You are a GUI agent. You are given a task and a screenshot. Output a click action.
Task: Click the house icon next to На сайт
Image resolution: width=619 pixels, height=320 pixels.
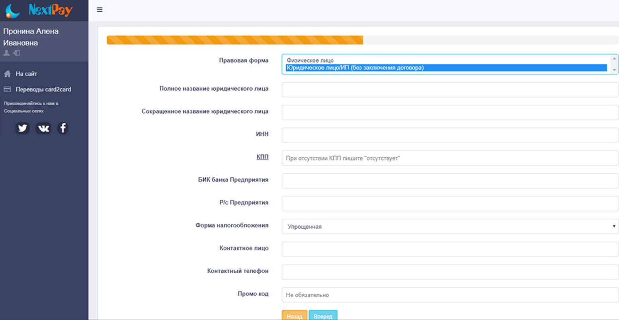pos(7,74)
